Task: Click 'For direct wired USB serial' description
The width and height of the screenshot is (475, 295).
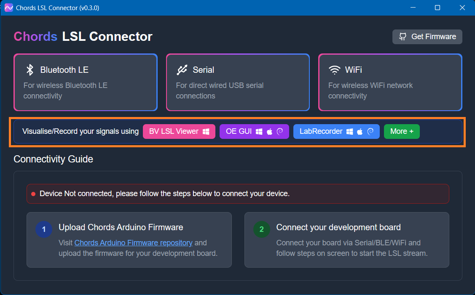Action: click(x=220, y=90)
